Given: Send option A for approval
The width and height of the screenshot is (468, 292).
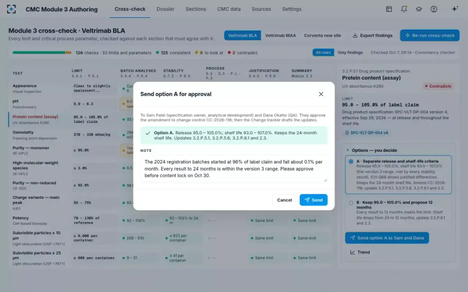Looking at the screenshot, I should (314, 200).
